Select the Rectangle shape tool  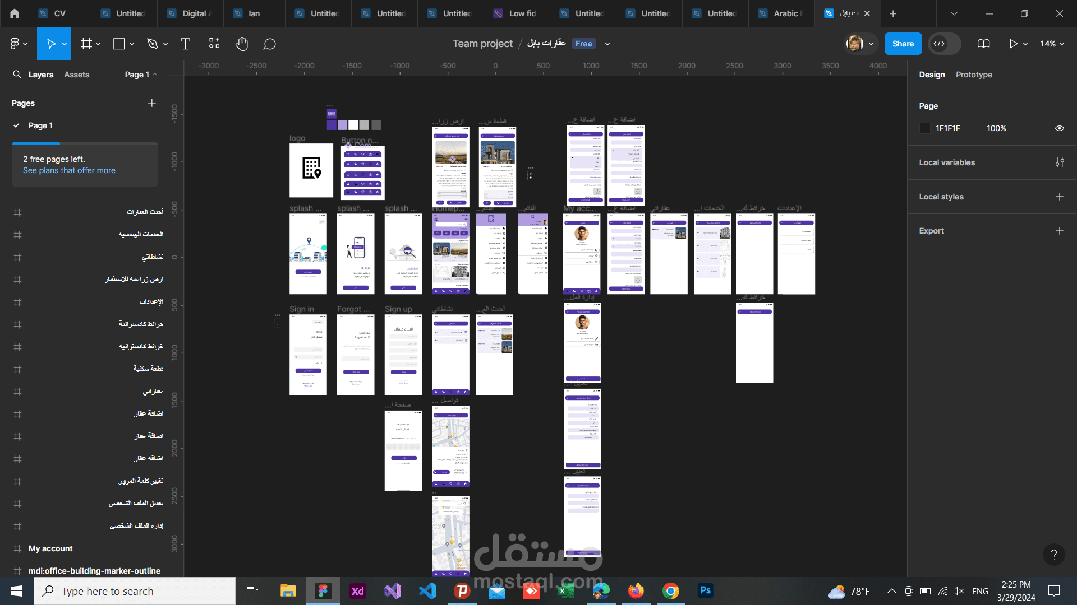119,44
